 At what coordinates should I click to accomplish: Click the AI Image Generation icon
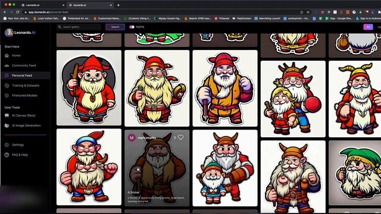[7, 125]
